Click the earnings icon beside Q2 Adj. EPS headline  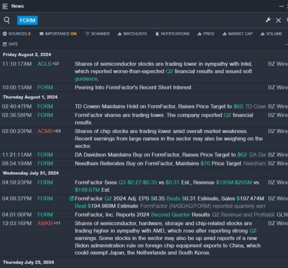pyautogui.click(x=72, y=199)
